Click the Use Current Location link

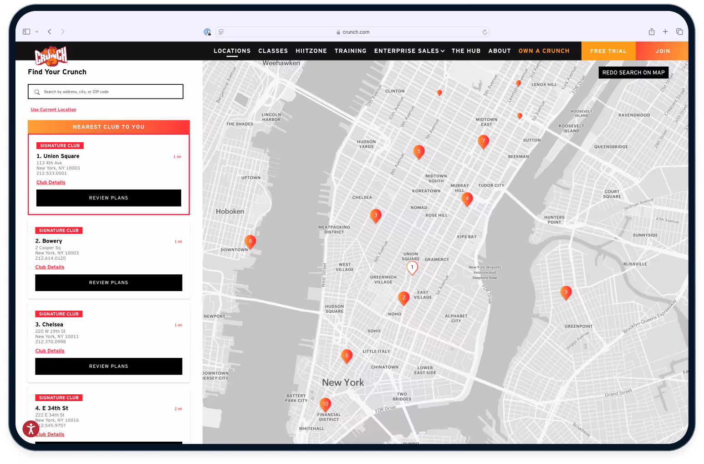(53, 109)
